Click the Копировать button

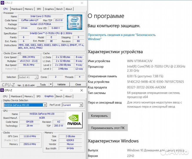click(x=99, y=116)
